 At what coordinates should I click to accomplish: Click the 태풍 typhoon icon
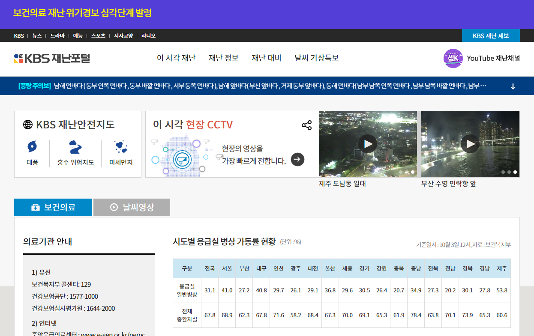coord(32,147)
